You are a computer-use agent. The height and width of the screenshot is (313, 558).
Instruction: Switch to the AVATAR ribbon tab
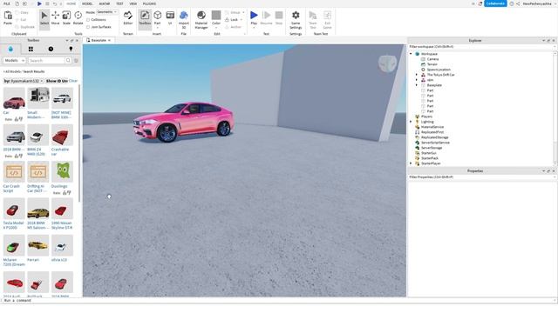coord(105,3)
